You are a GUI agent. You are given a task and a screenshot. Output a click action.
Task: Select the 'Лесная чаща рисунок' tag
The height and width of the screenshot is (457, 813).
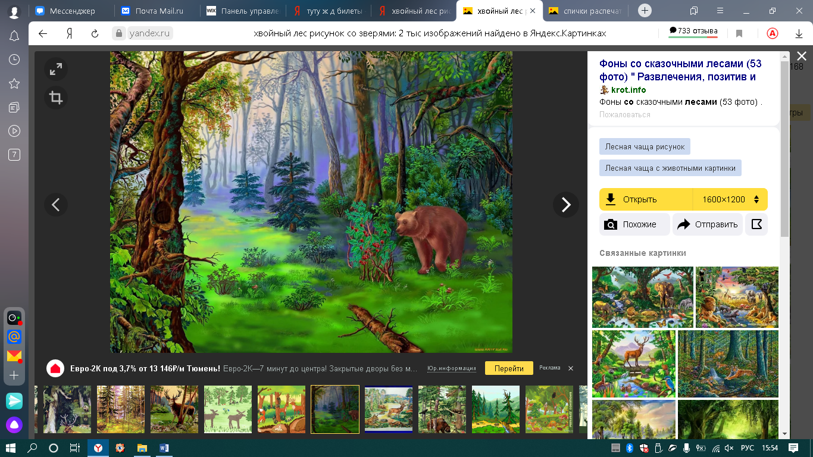pos(645,146)
